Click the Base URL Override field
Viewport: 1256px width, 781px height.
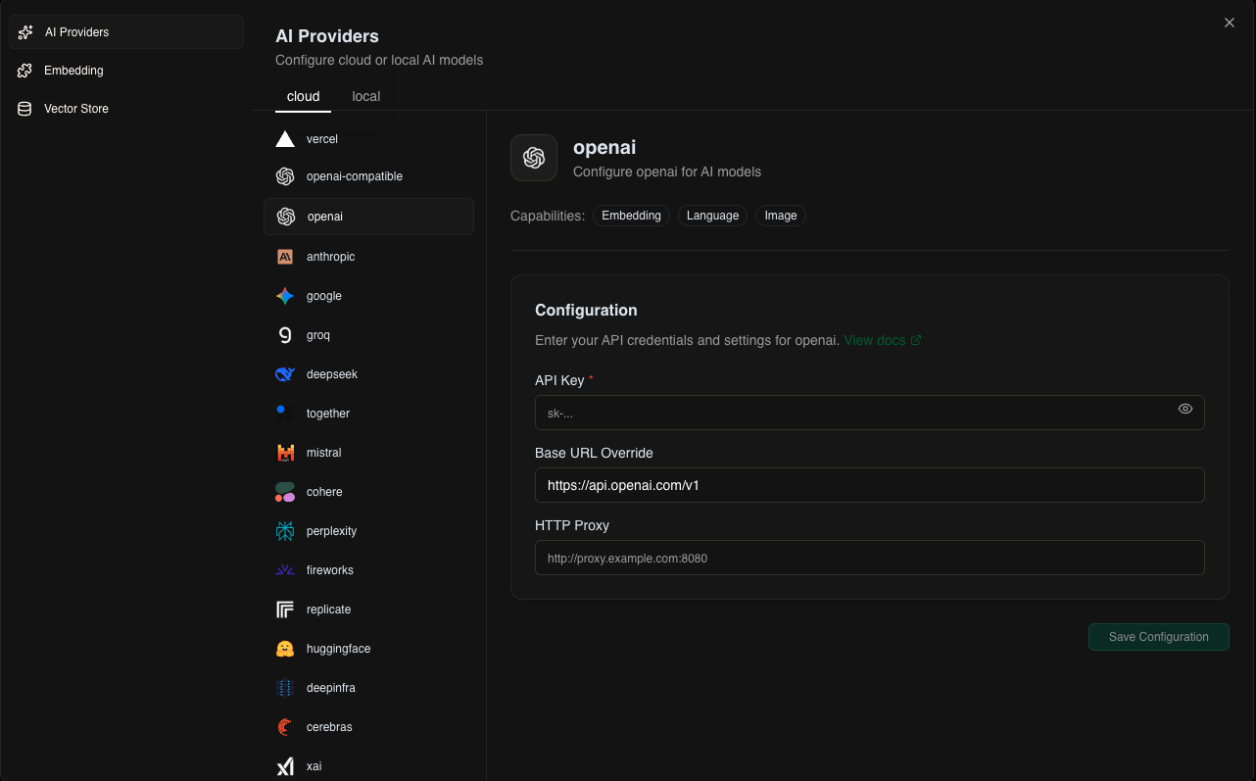(870, 485)
